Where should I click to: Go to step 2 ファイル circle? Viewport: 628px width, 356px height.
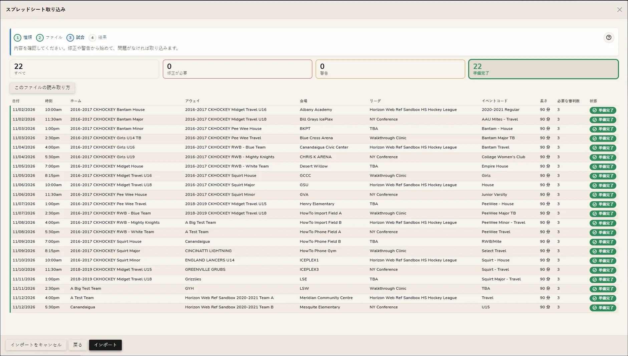click(40, 38)
